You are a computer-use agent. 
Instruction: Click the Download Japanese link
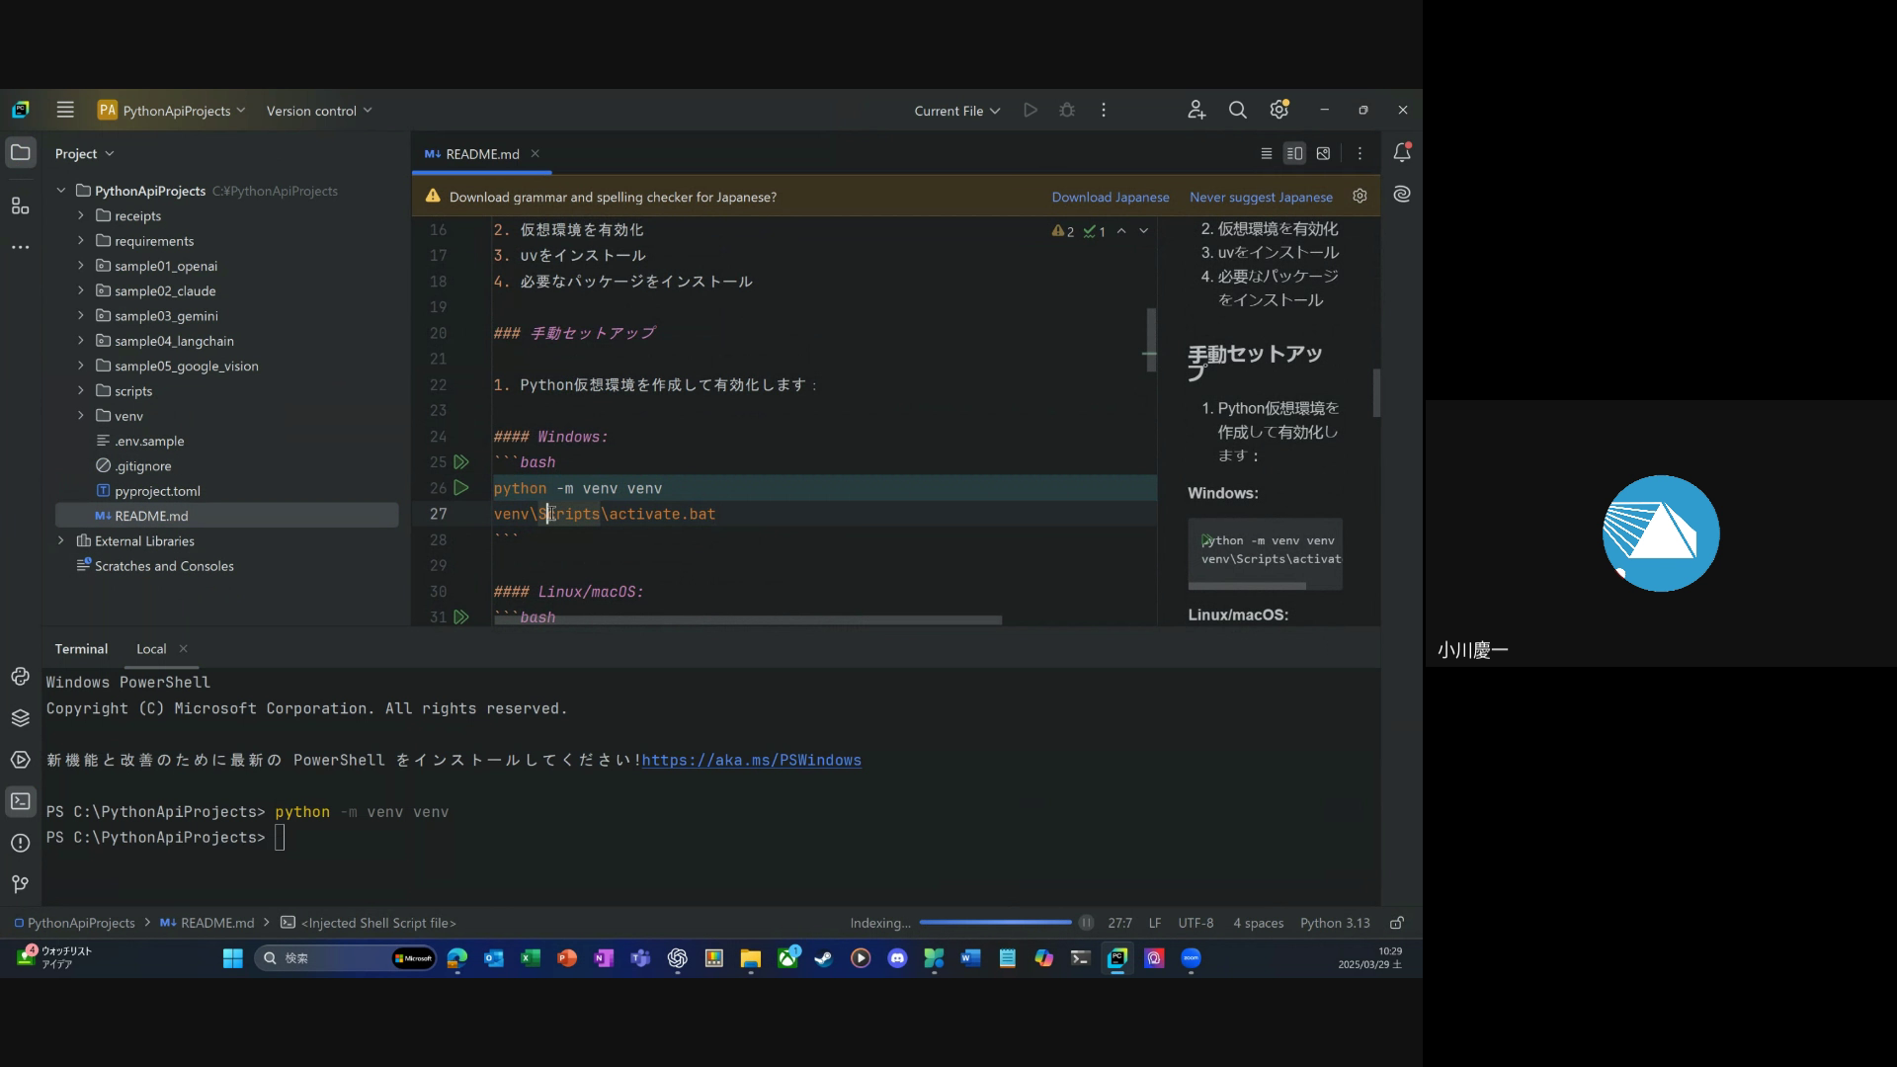[x=1110, y=197]
